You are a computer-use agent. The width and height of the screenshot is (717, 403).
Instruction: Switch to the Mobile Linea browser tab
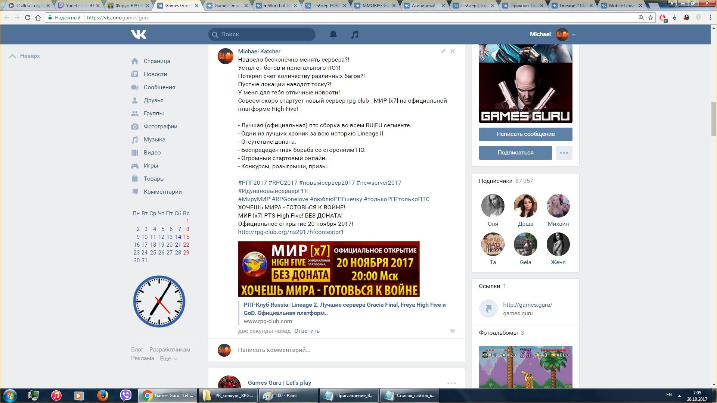[x=621, y=6]
